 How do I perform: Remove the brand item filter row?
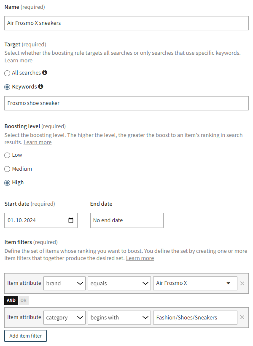coord(242,283)
